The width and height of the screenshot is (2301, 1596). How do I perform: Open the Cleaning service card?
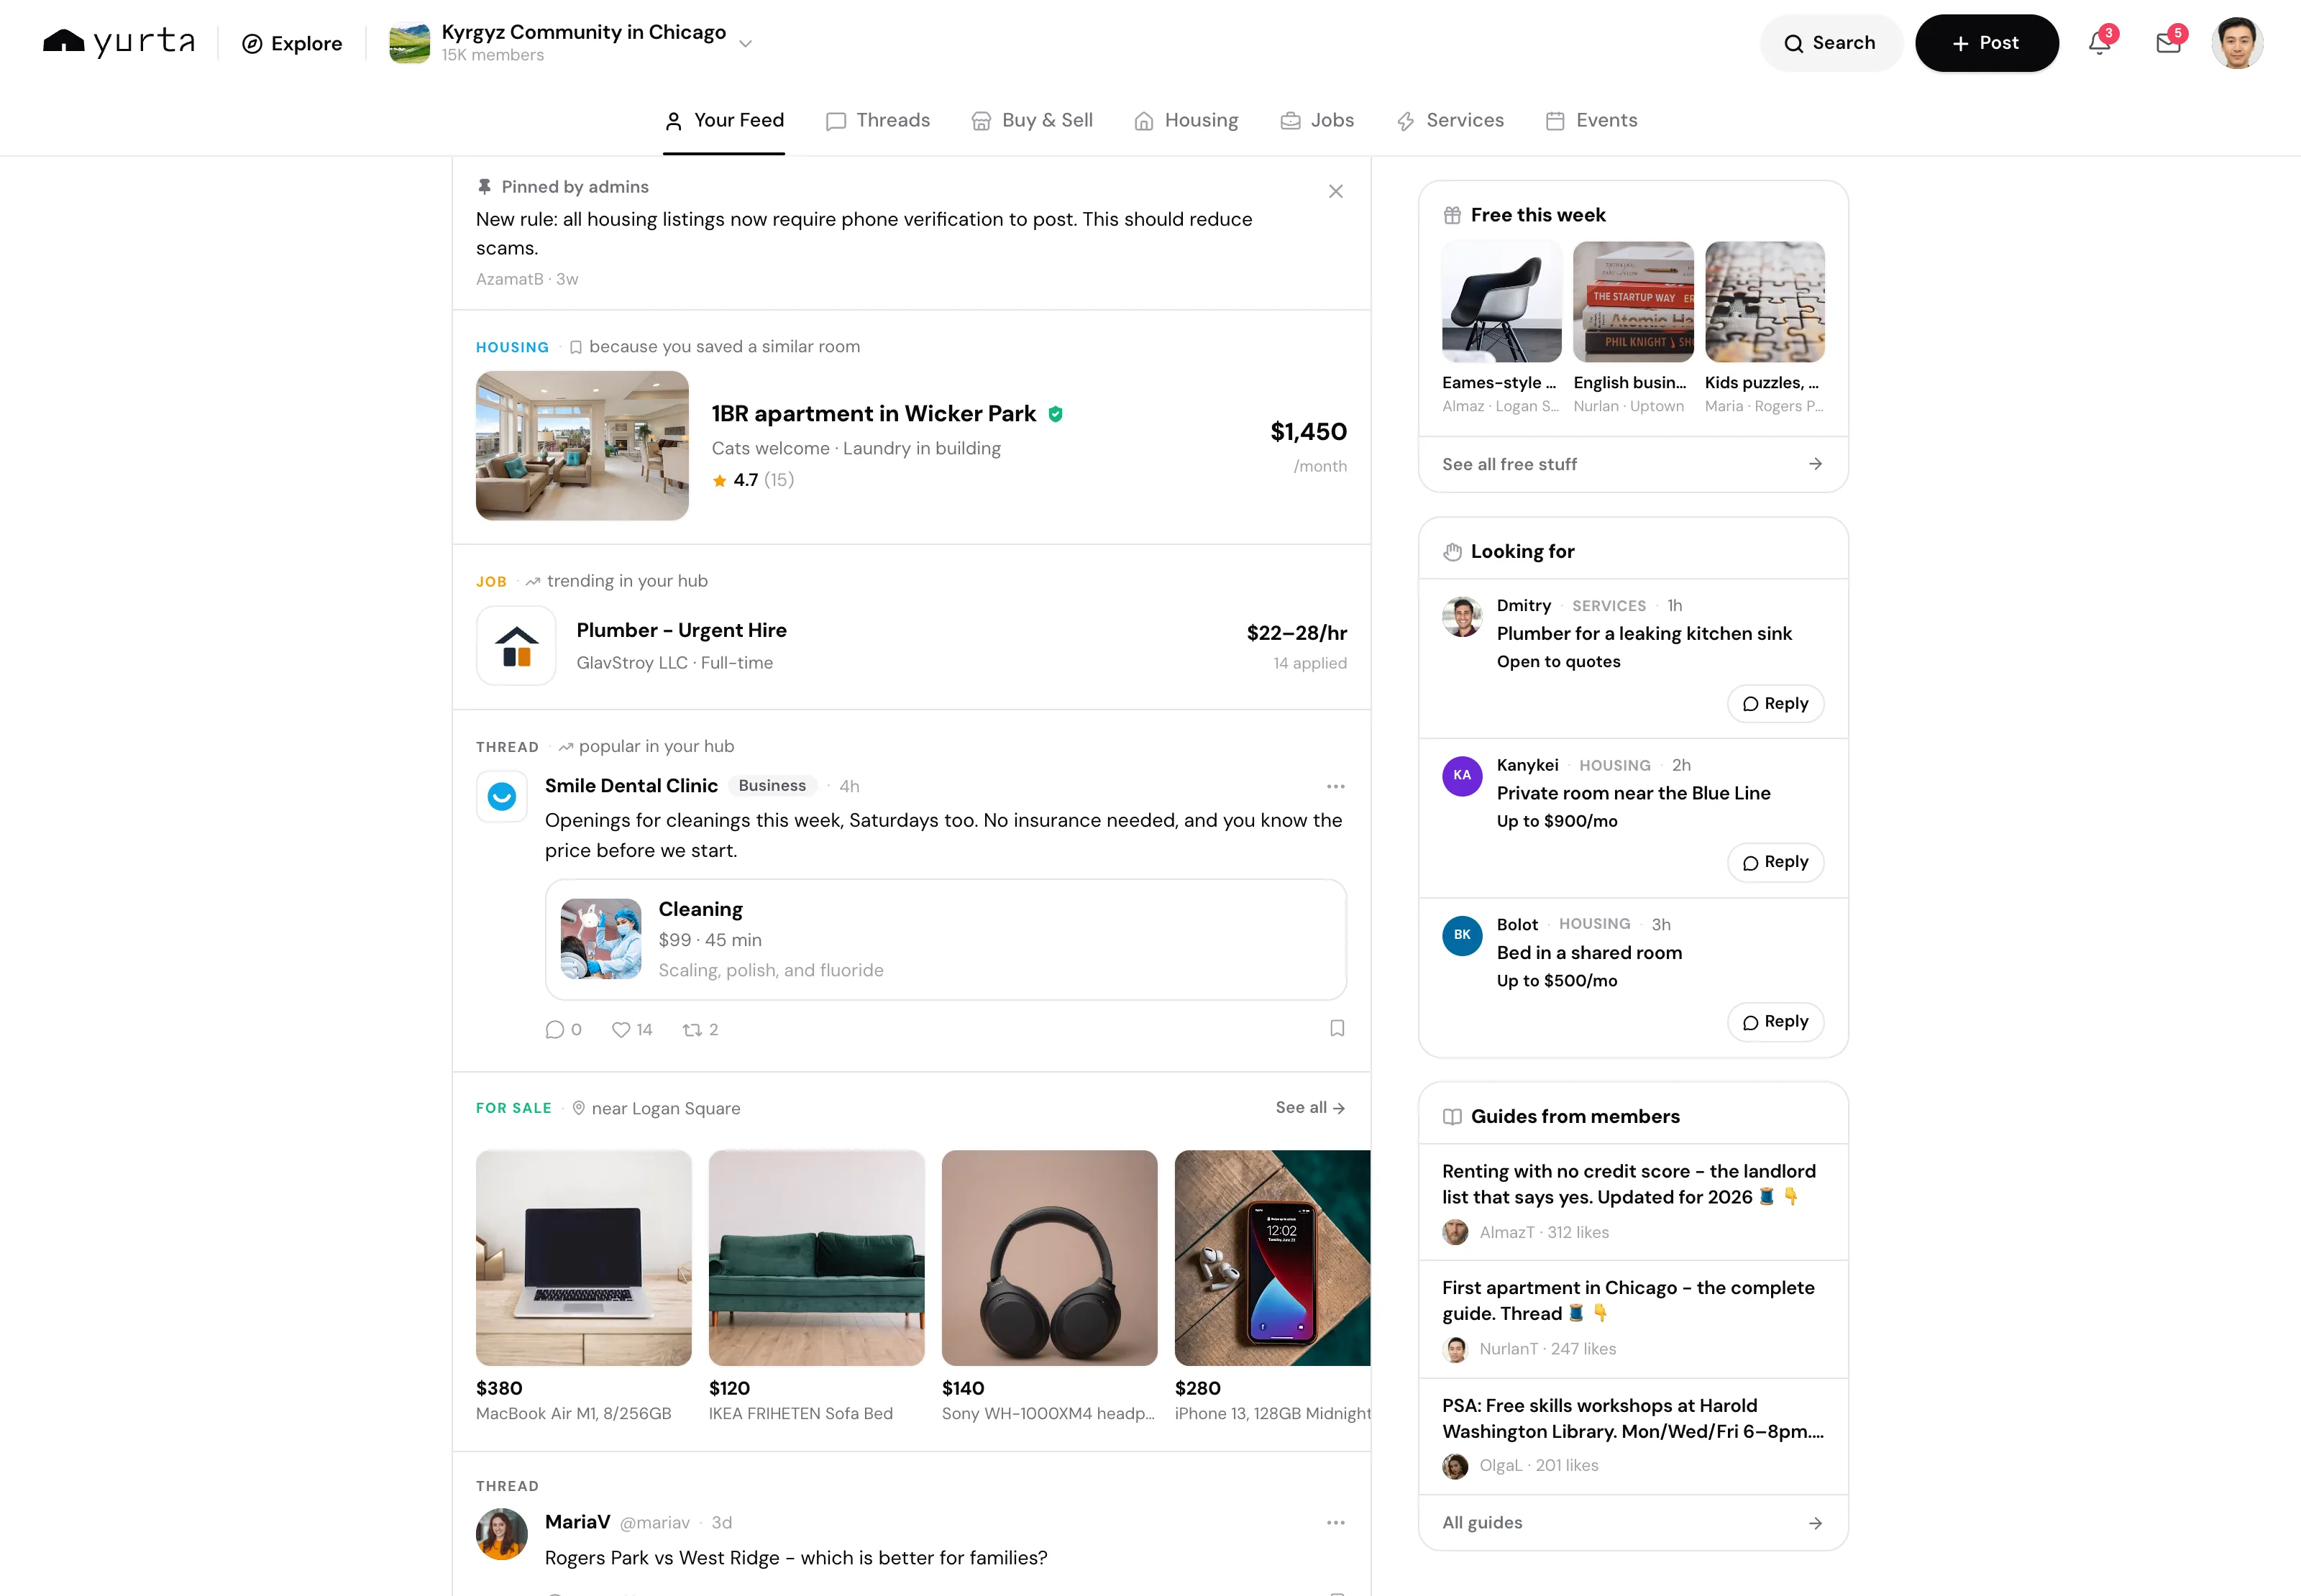click(945, 940)
